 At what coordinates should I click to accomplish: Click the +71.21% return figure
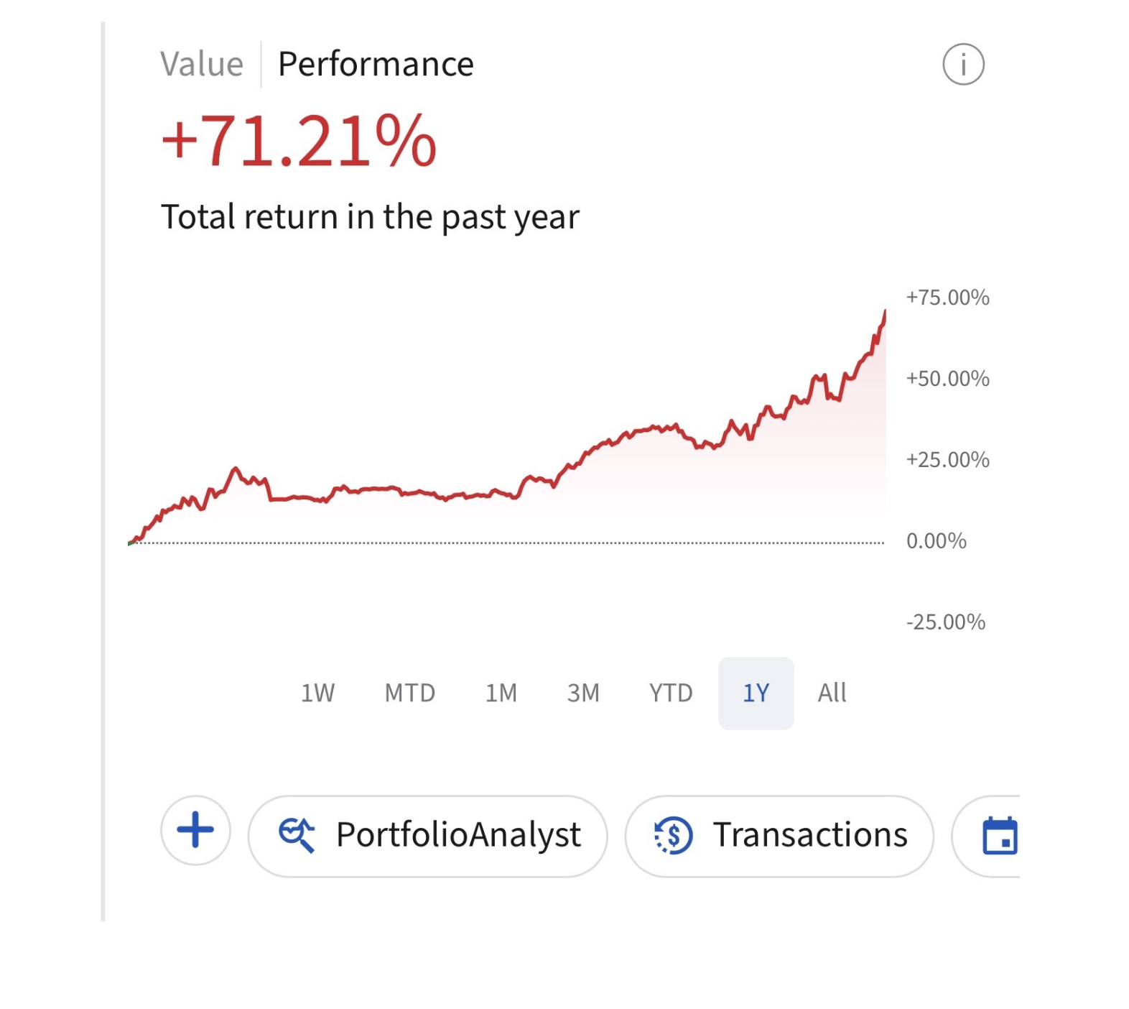(299, 141)
